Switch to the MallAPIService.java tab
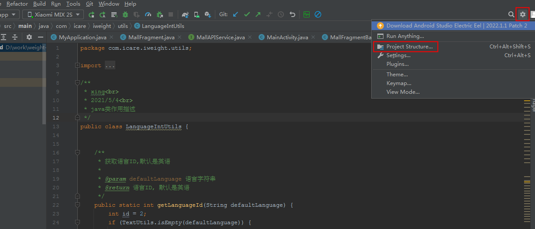535x229 pixels. click(220, 38)
